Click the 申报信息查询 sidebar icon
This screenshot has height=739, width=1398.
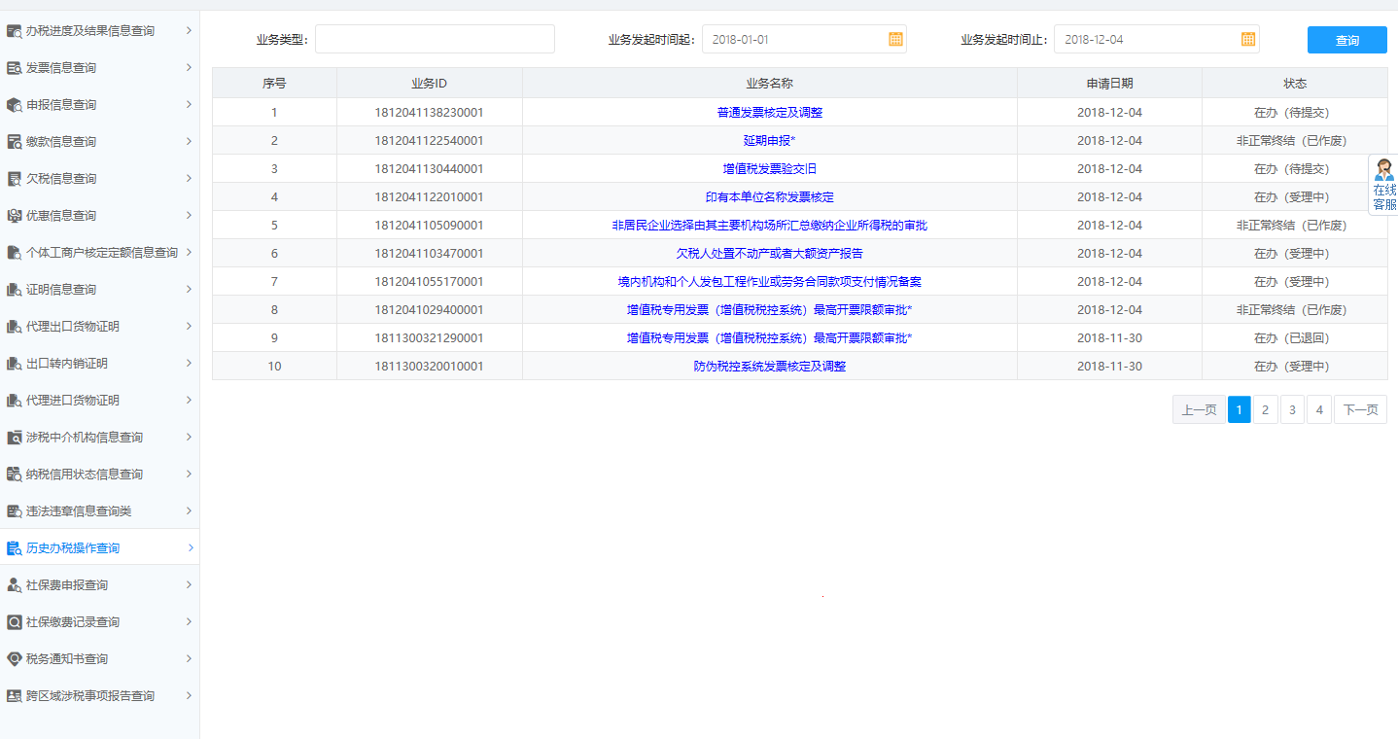(x=14, y=104)
